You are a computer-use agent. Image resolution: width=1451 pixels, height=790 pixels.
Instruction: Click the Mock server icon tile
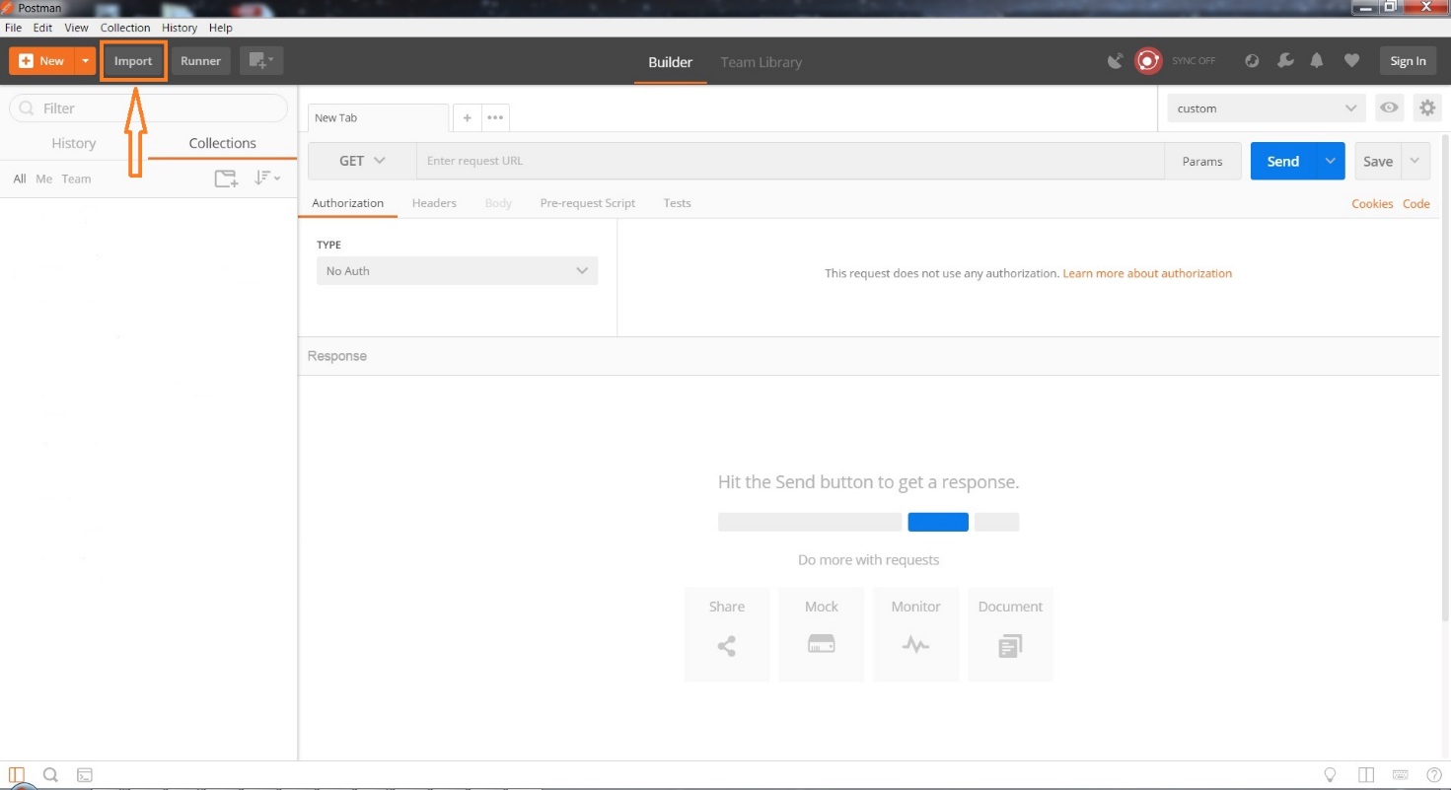pos(822,633)
